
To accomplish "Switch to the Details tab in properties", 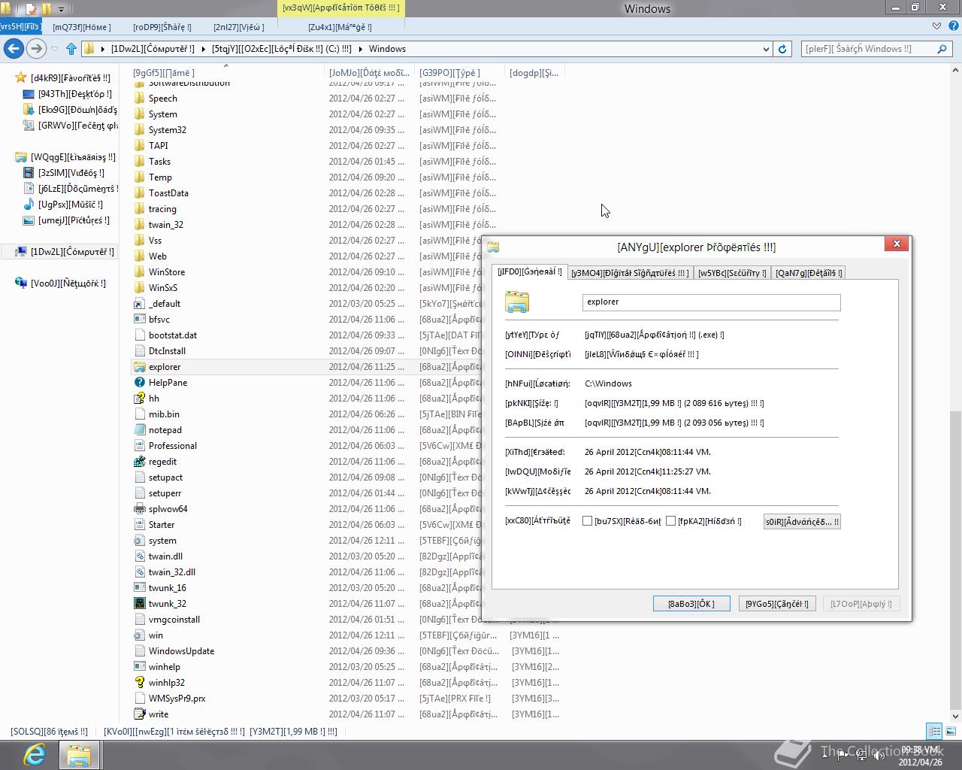I will click(x=809, y=273).
